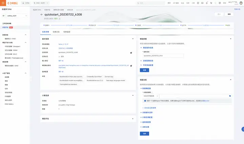Open the orange hamburger menu
Viewport: 244px width, 144px height.
click(3, 3)
